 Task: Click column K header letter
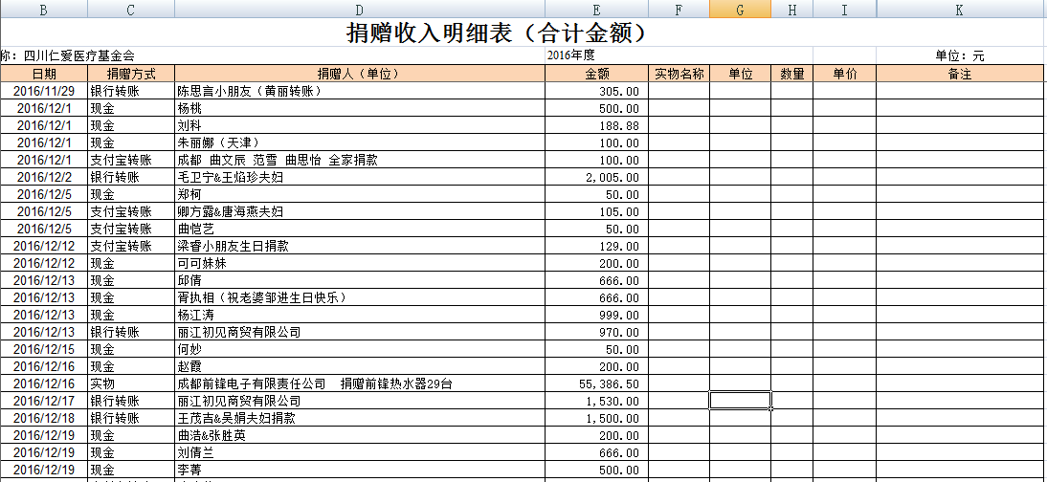960,10
